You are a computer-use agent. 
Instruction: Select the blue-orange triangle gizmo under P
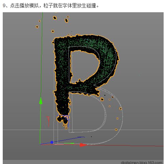(66, 117)
